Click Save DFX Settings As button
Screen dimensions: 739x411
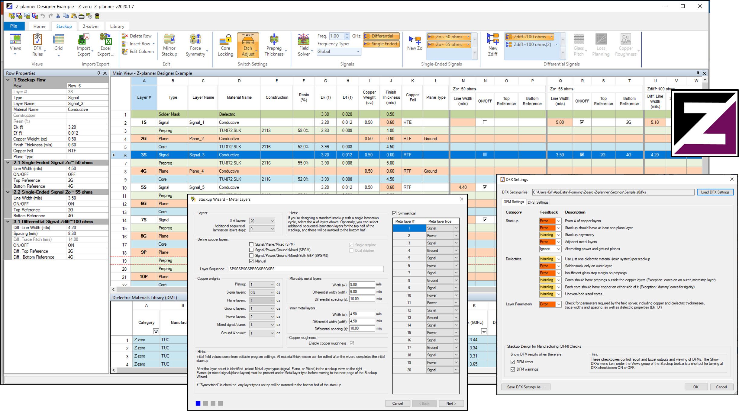(x=526, y=387)
